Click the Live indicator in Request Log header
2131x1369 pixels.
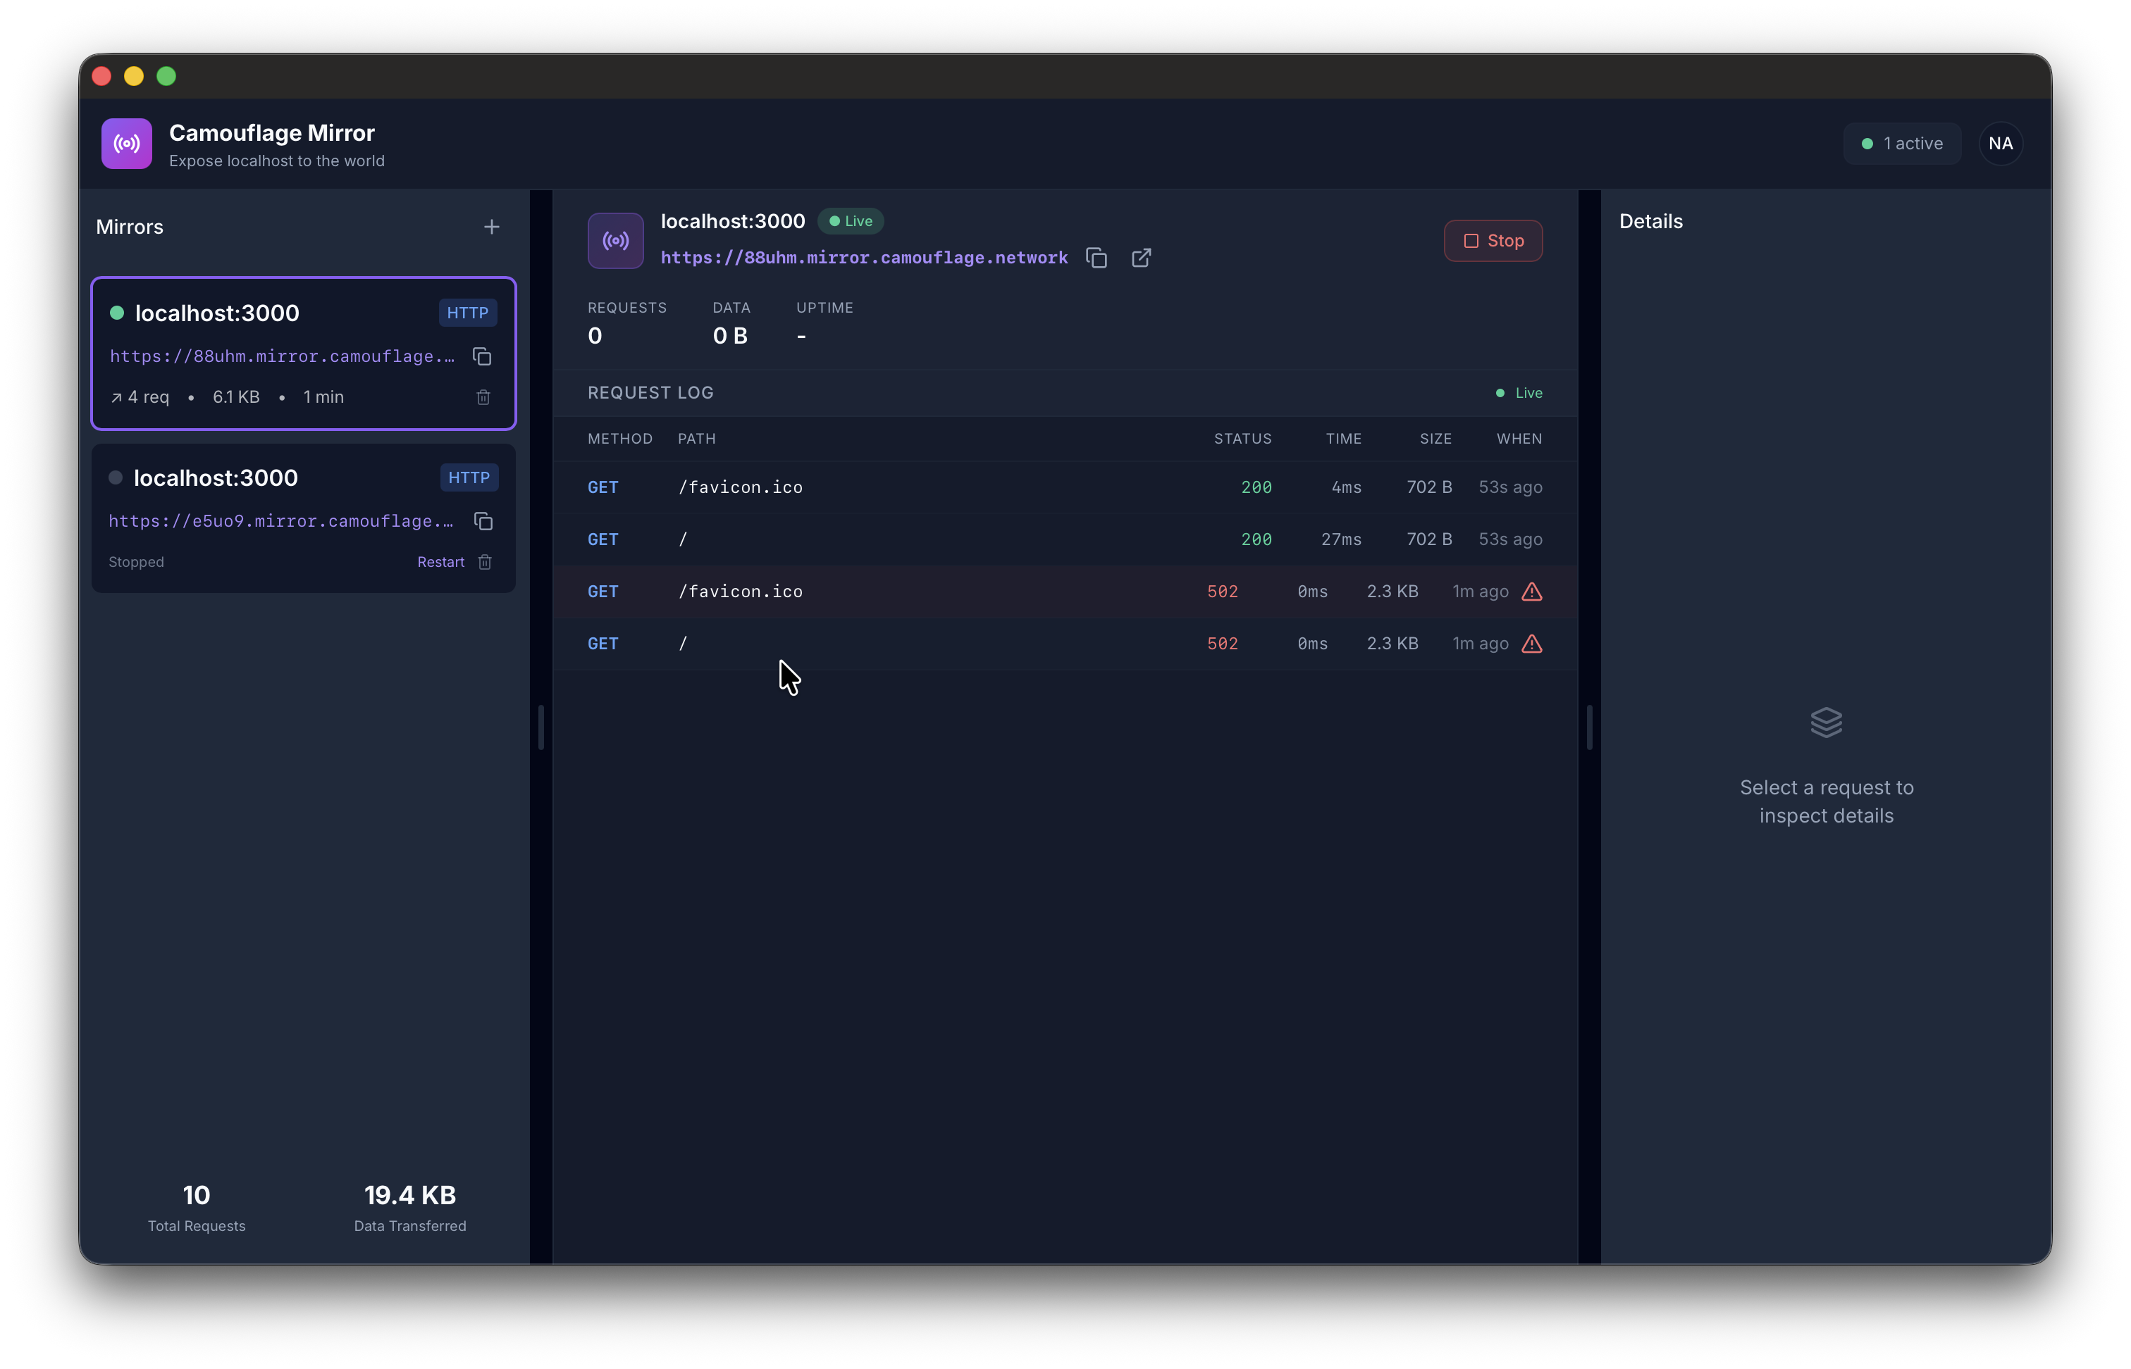(1519, 393)
